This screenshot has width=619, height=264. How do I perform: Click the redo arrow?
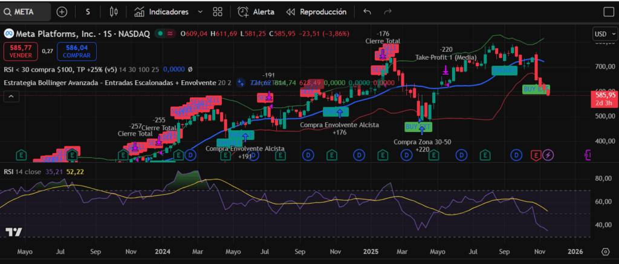click(x=387, y=11)
